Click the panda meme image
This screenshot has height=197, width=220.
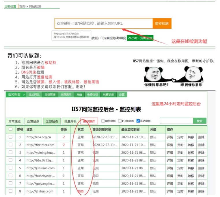point(174,77)
